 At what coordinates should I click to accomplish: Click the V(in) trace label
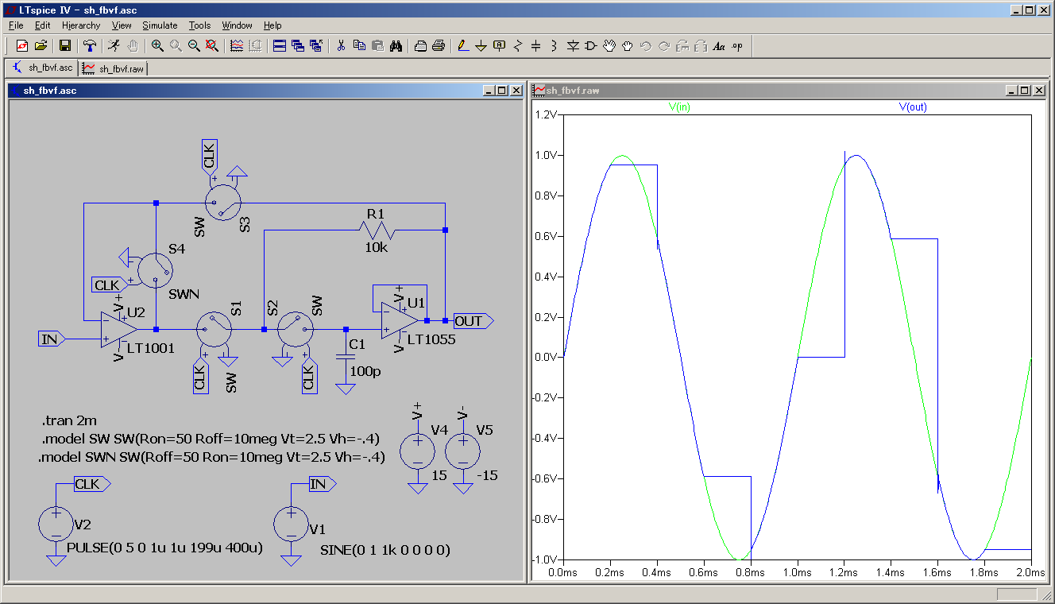tap(678, 107)
